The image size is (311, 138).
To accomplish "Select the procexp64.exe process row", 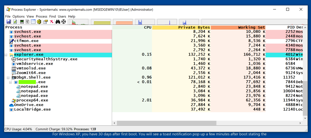I will click(x=32, y=100).
